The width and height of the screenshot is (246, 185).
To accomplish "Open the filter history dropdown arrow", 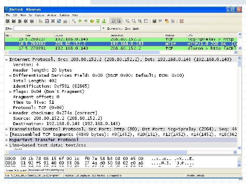I will pyautogui.click(x=103, y=28).
